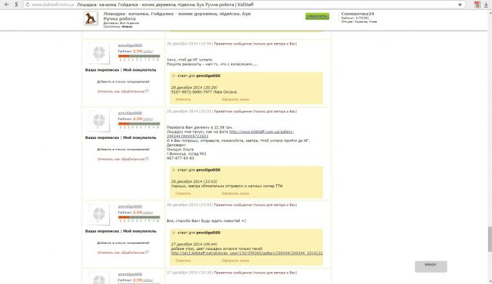Image resolution: width=492 pixels, height=284 pixels.
Task: Click the grey 'вниз' button
Action: 431,266
